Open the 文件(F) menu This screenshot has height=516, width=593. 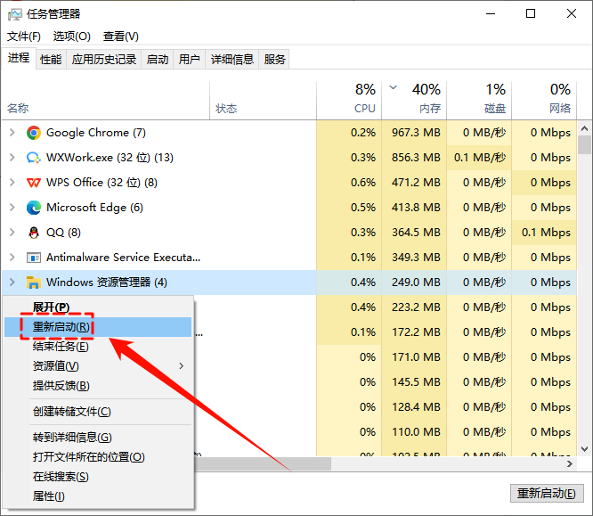click(x=24, y=37)
